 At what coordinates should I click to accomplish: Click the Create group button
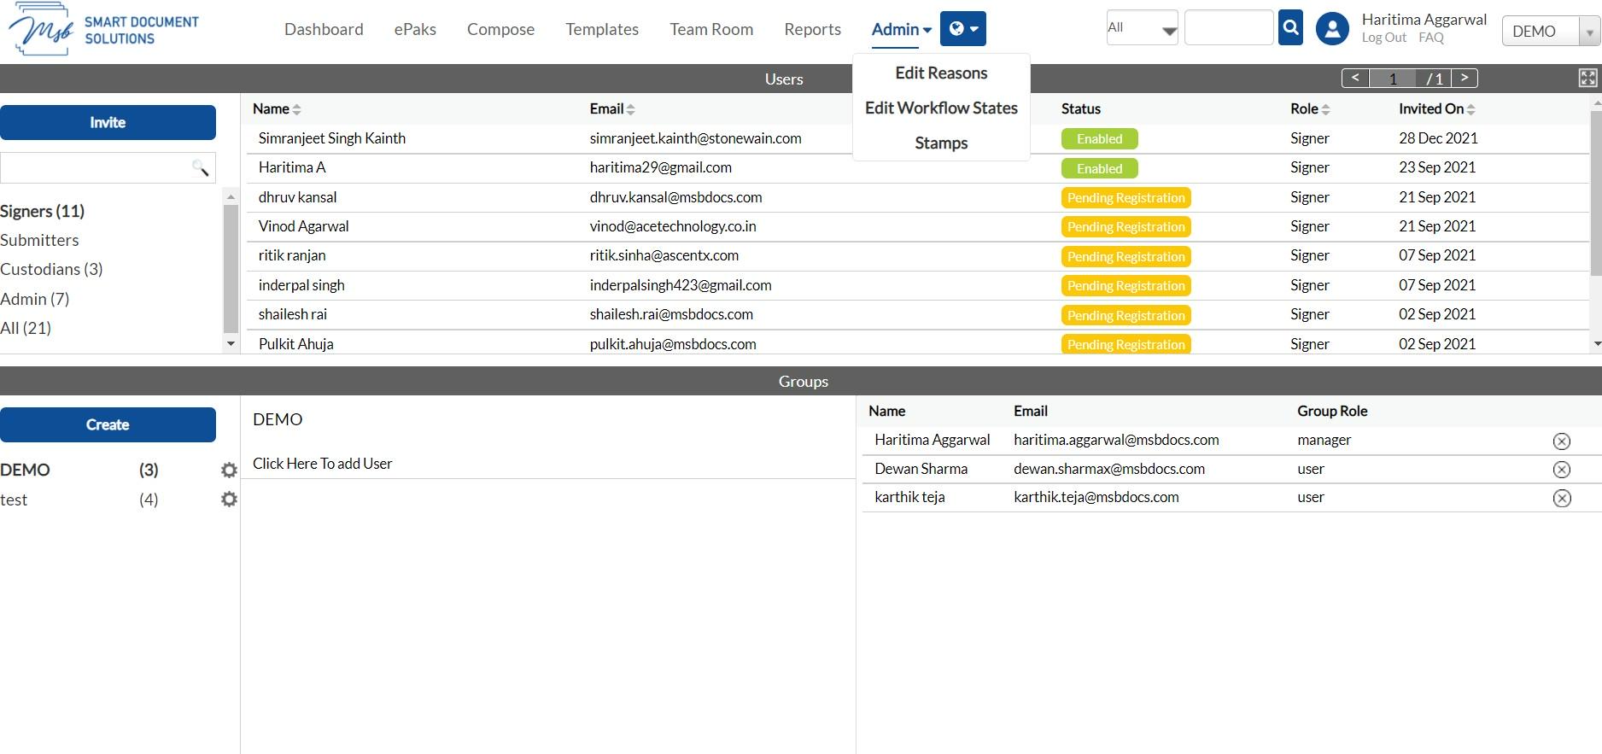108,424
